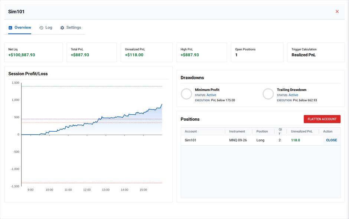Click the Session Profit/Loss heading

pyautogui.click(x=28, y=74)
